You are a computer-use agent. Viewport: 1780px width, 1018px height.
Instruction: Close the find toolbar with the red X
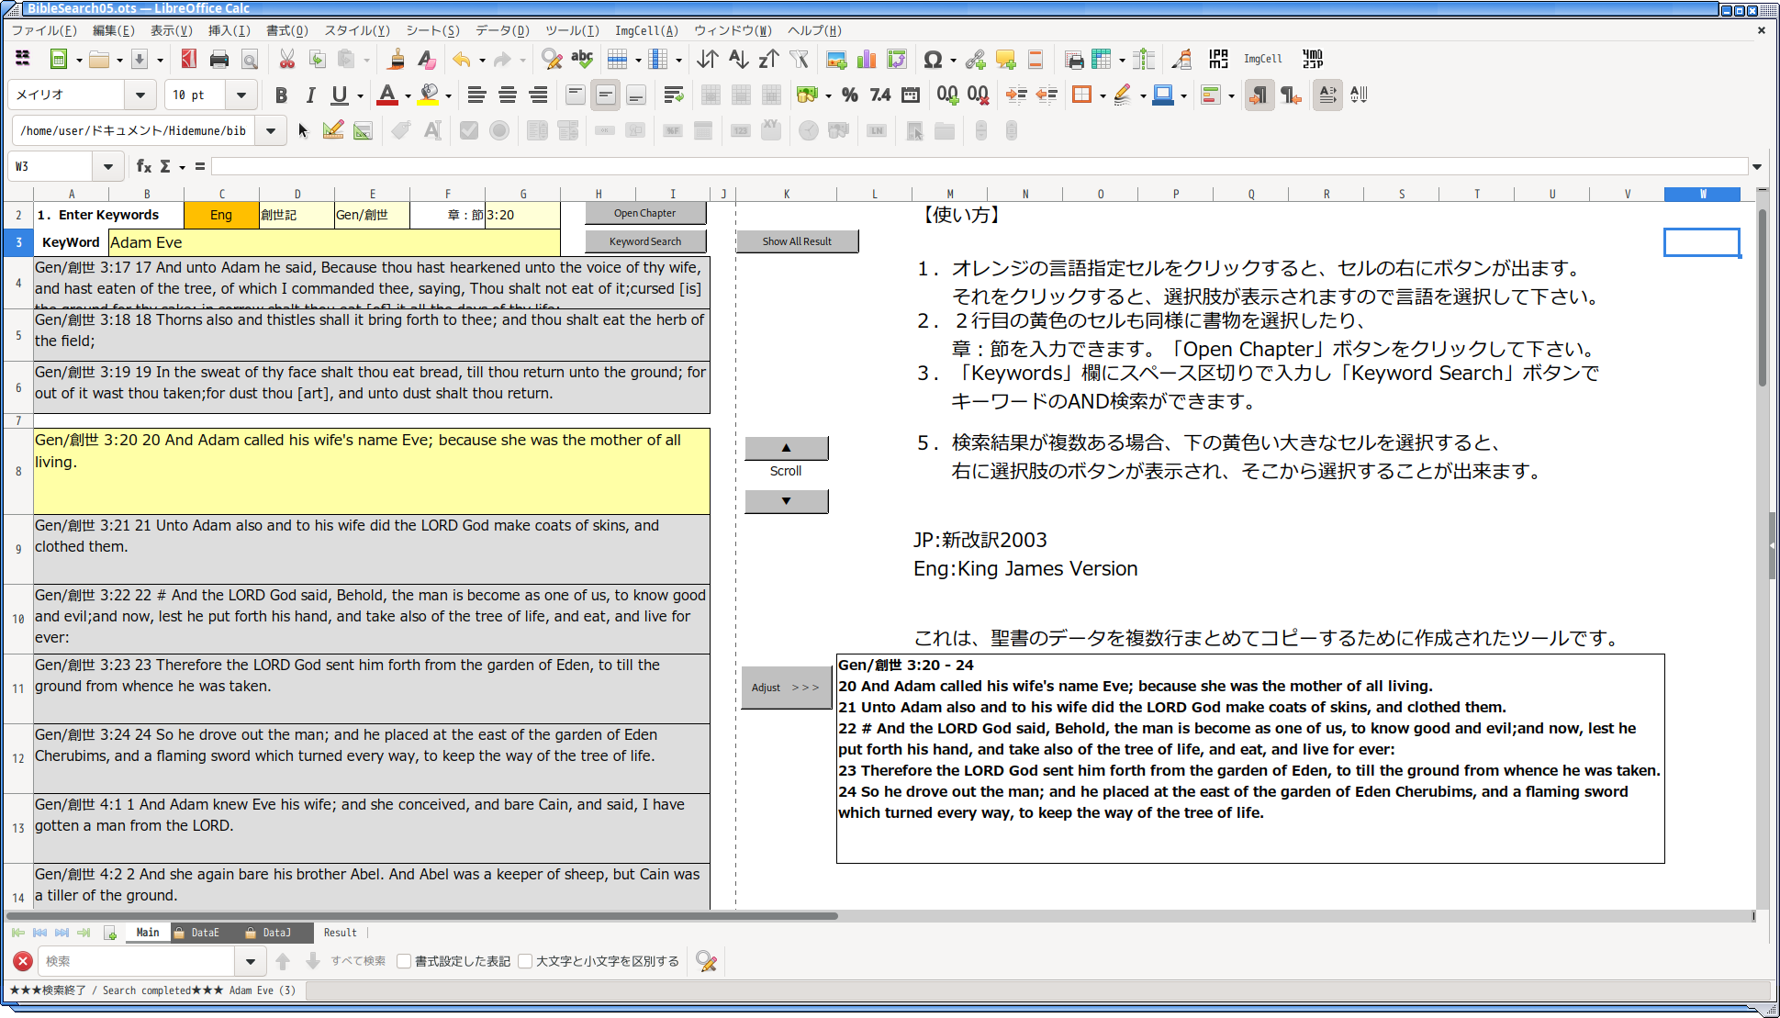tap(23, 961)
